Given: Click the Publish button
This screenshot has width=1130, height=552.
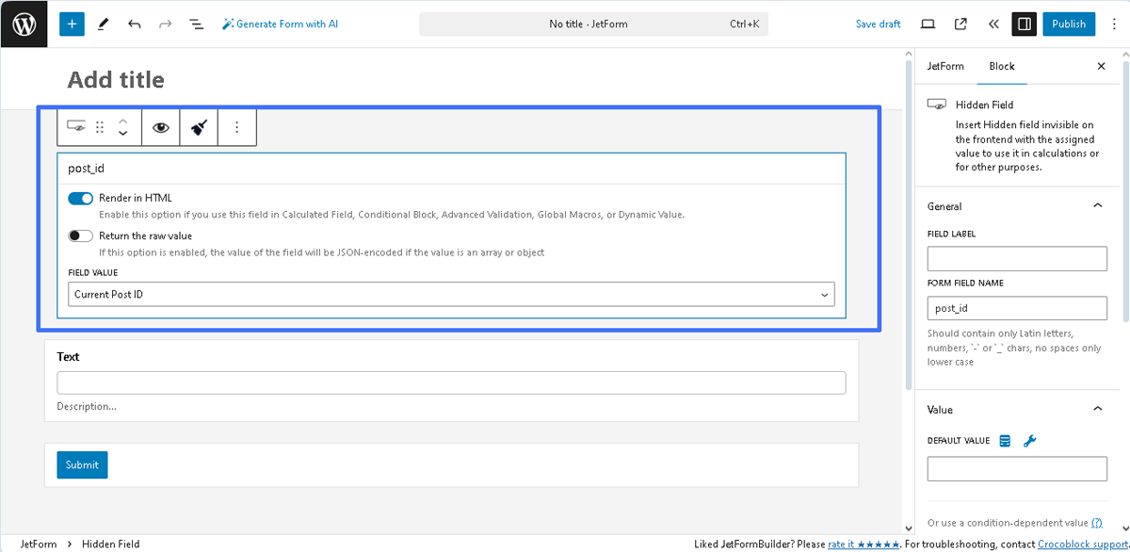Looking at the screenshot, I should (x=1068, y=24).
